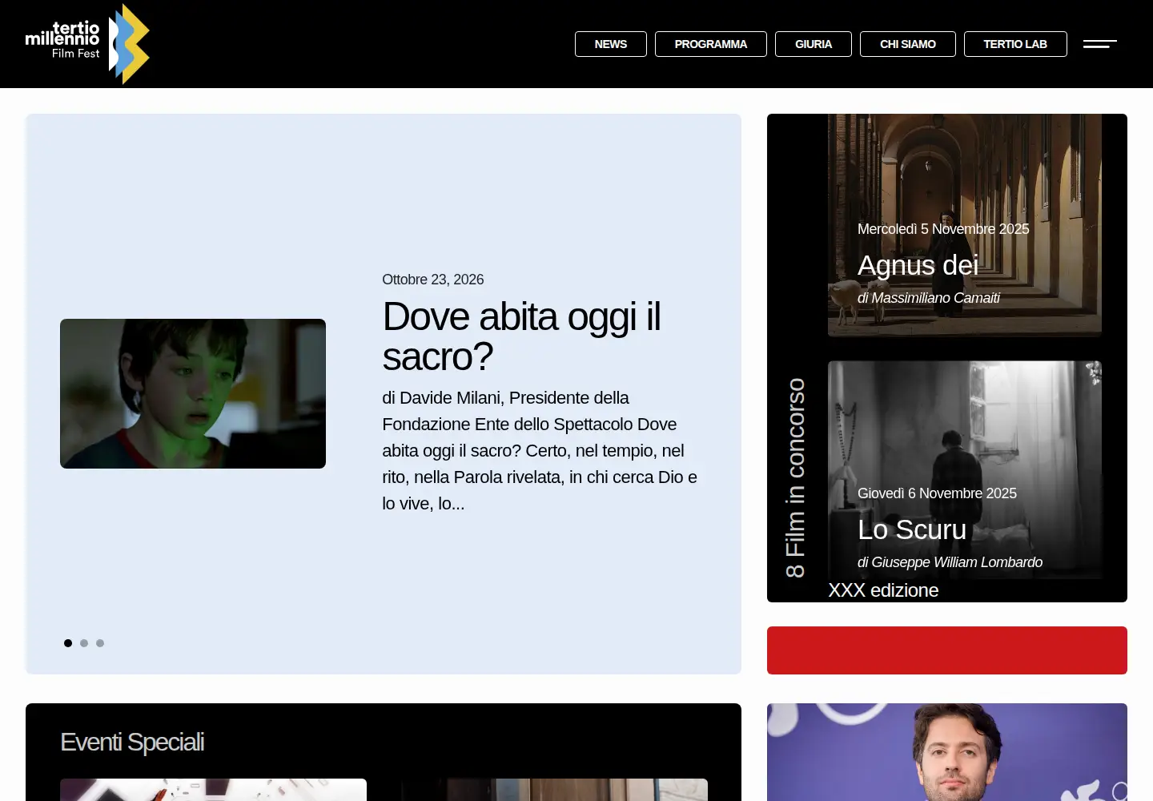The width and height of the screenshot is (1153, 801).
Task: Open the 'Lo Scuru' film card
Action: tap(965, 469)
